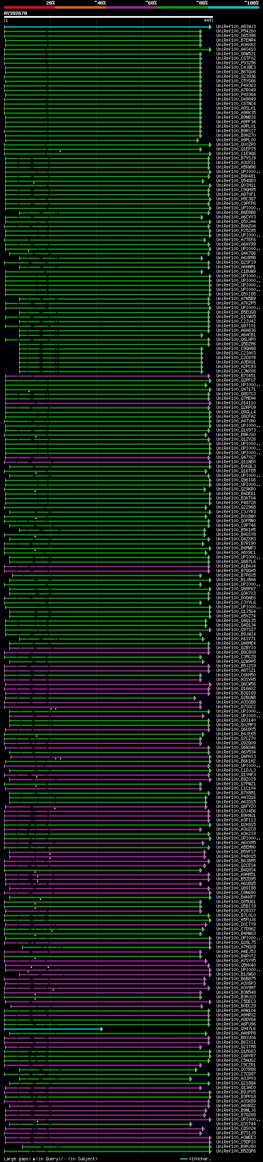Click the AV392670 query name label
Screen dimensions: 263x1162
(15, 13)
